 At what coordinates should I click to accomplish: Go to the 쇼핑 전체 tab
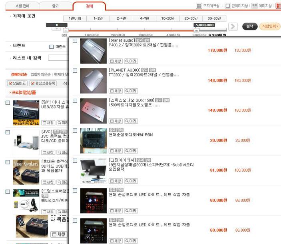point(22,6)
